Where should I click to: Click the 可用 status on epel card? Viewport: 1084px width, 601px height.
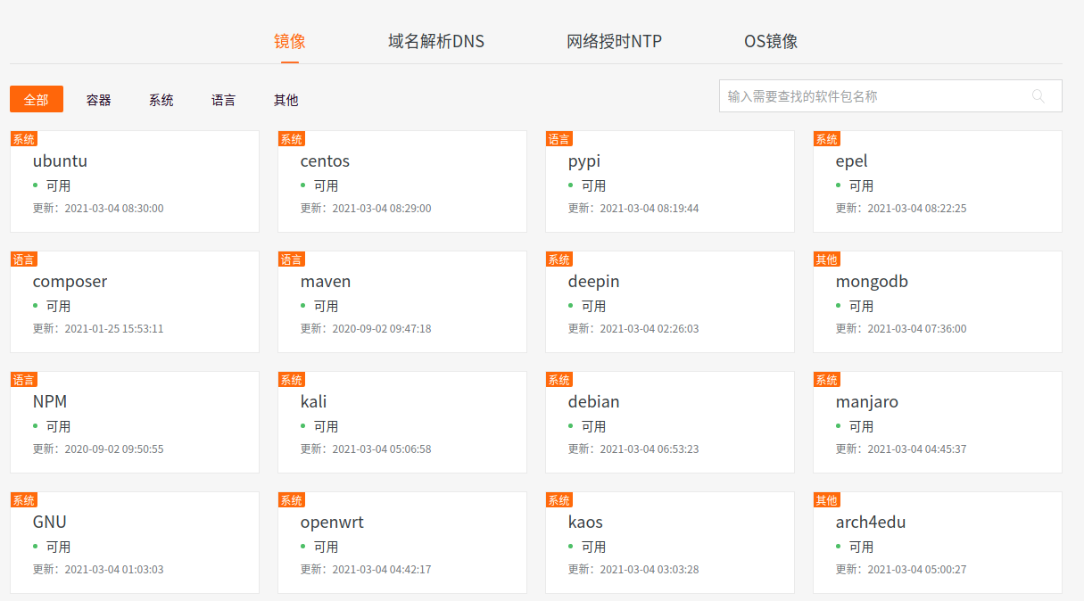[x=862, y=186]
